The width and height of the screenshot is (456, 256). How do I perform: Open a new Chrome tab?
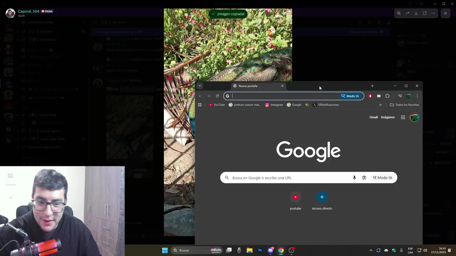372,86
